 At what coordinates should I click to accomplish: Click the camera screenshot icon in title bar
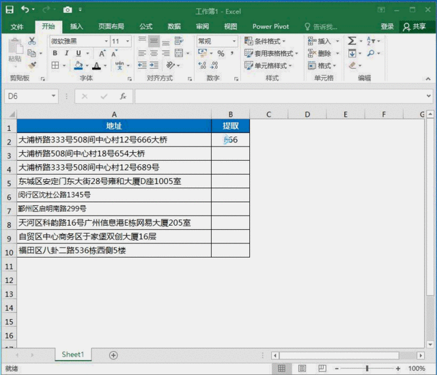tap(68, 10)
